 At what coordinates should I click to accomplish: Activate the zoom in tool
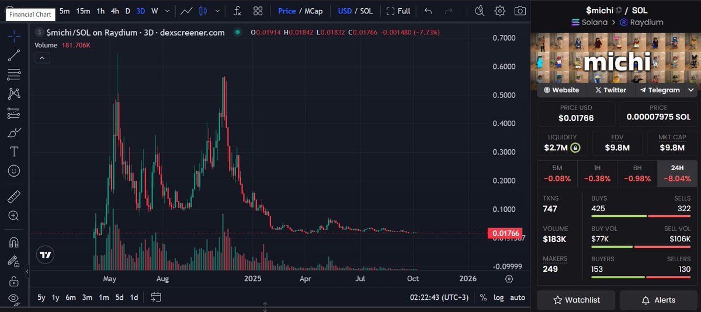pyautogui.click(x=14, y=216)
